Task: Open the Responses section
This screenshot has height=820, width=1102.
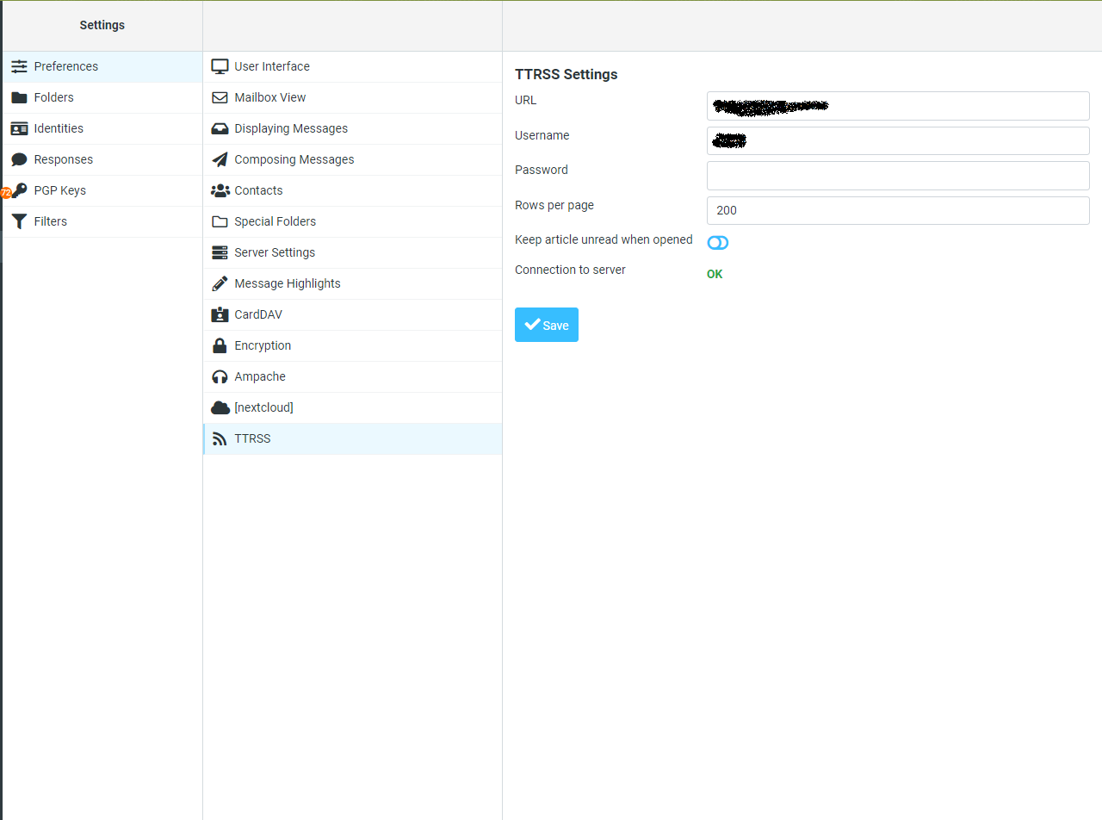Action: pos(102,159)
